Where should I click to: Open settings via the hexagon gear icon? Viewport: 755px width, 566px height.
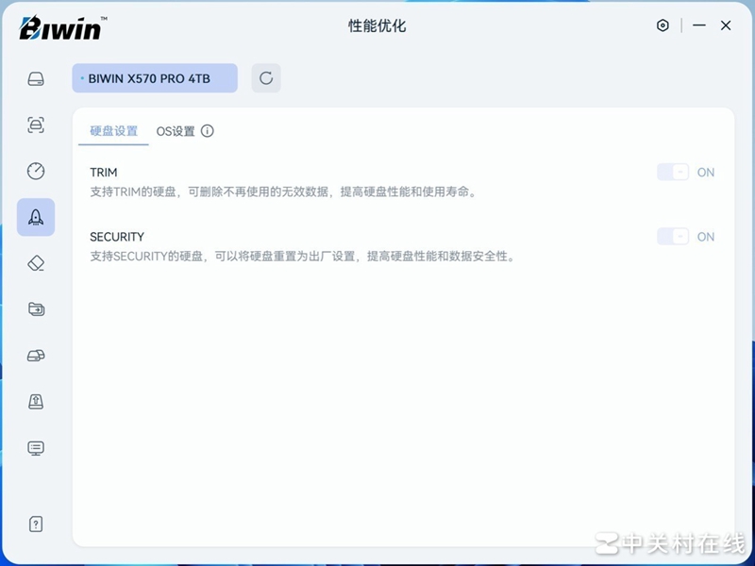pyautogui.click(x=663, y=25)
